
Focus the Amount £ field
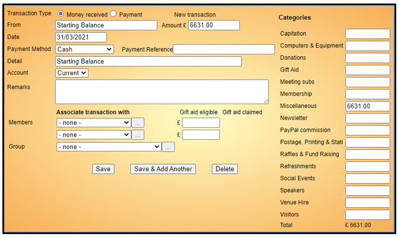(x=214, y=25)
